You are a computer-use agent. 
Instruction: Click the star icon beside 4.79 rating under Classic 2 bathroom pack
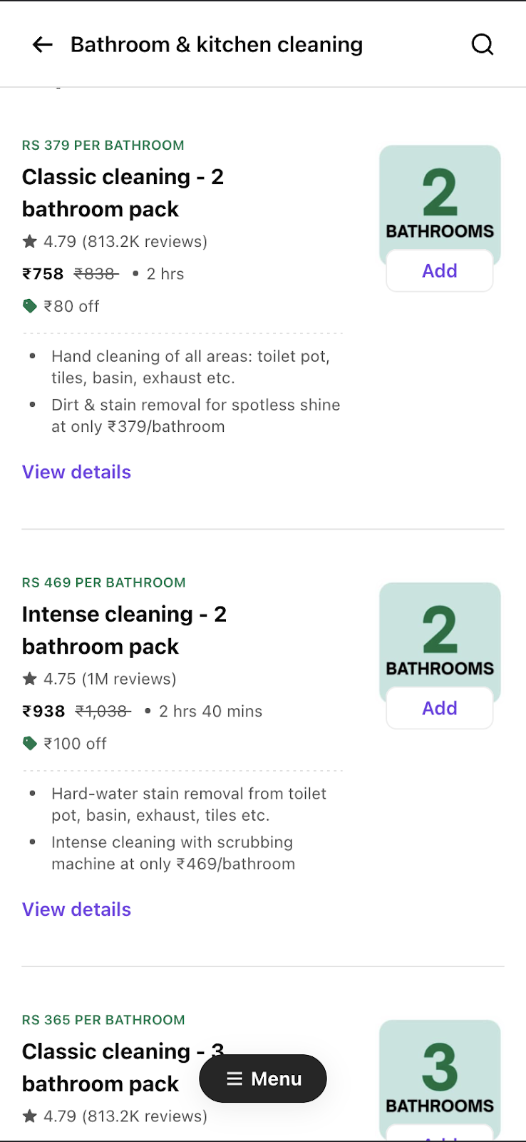(x=30, y=241)
